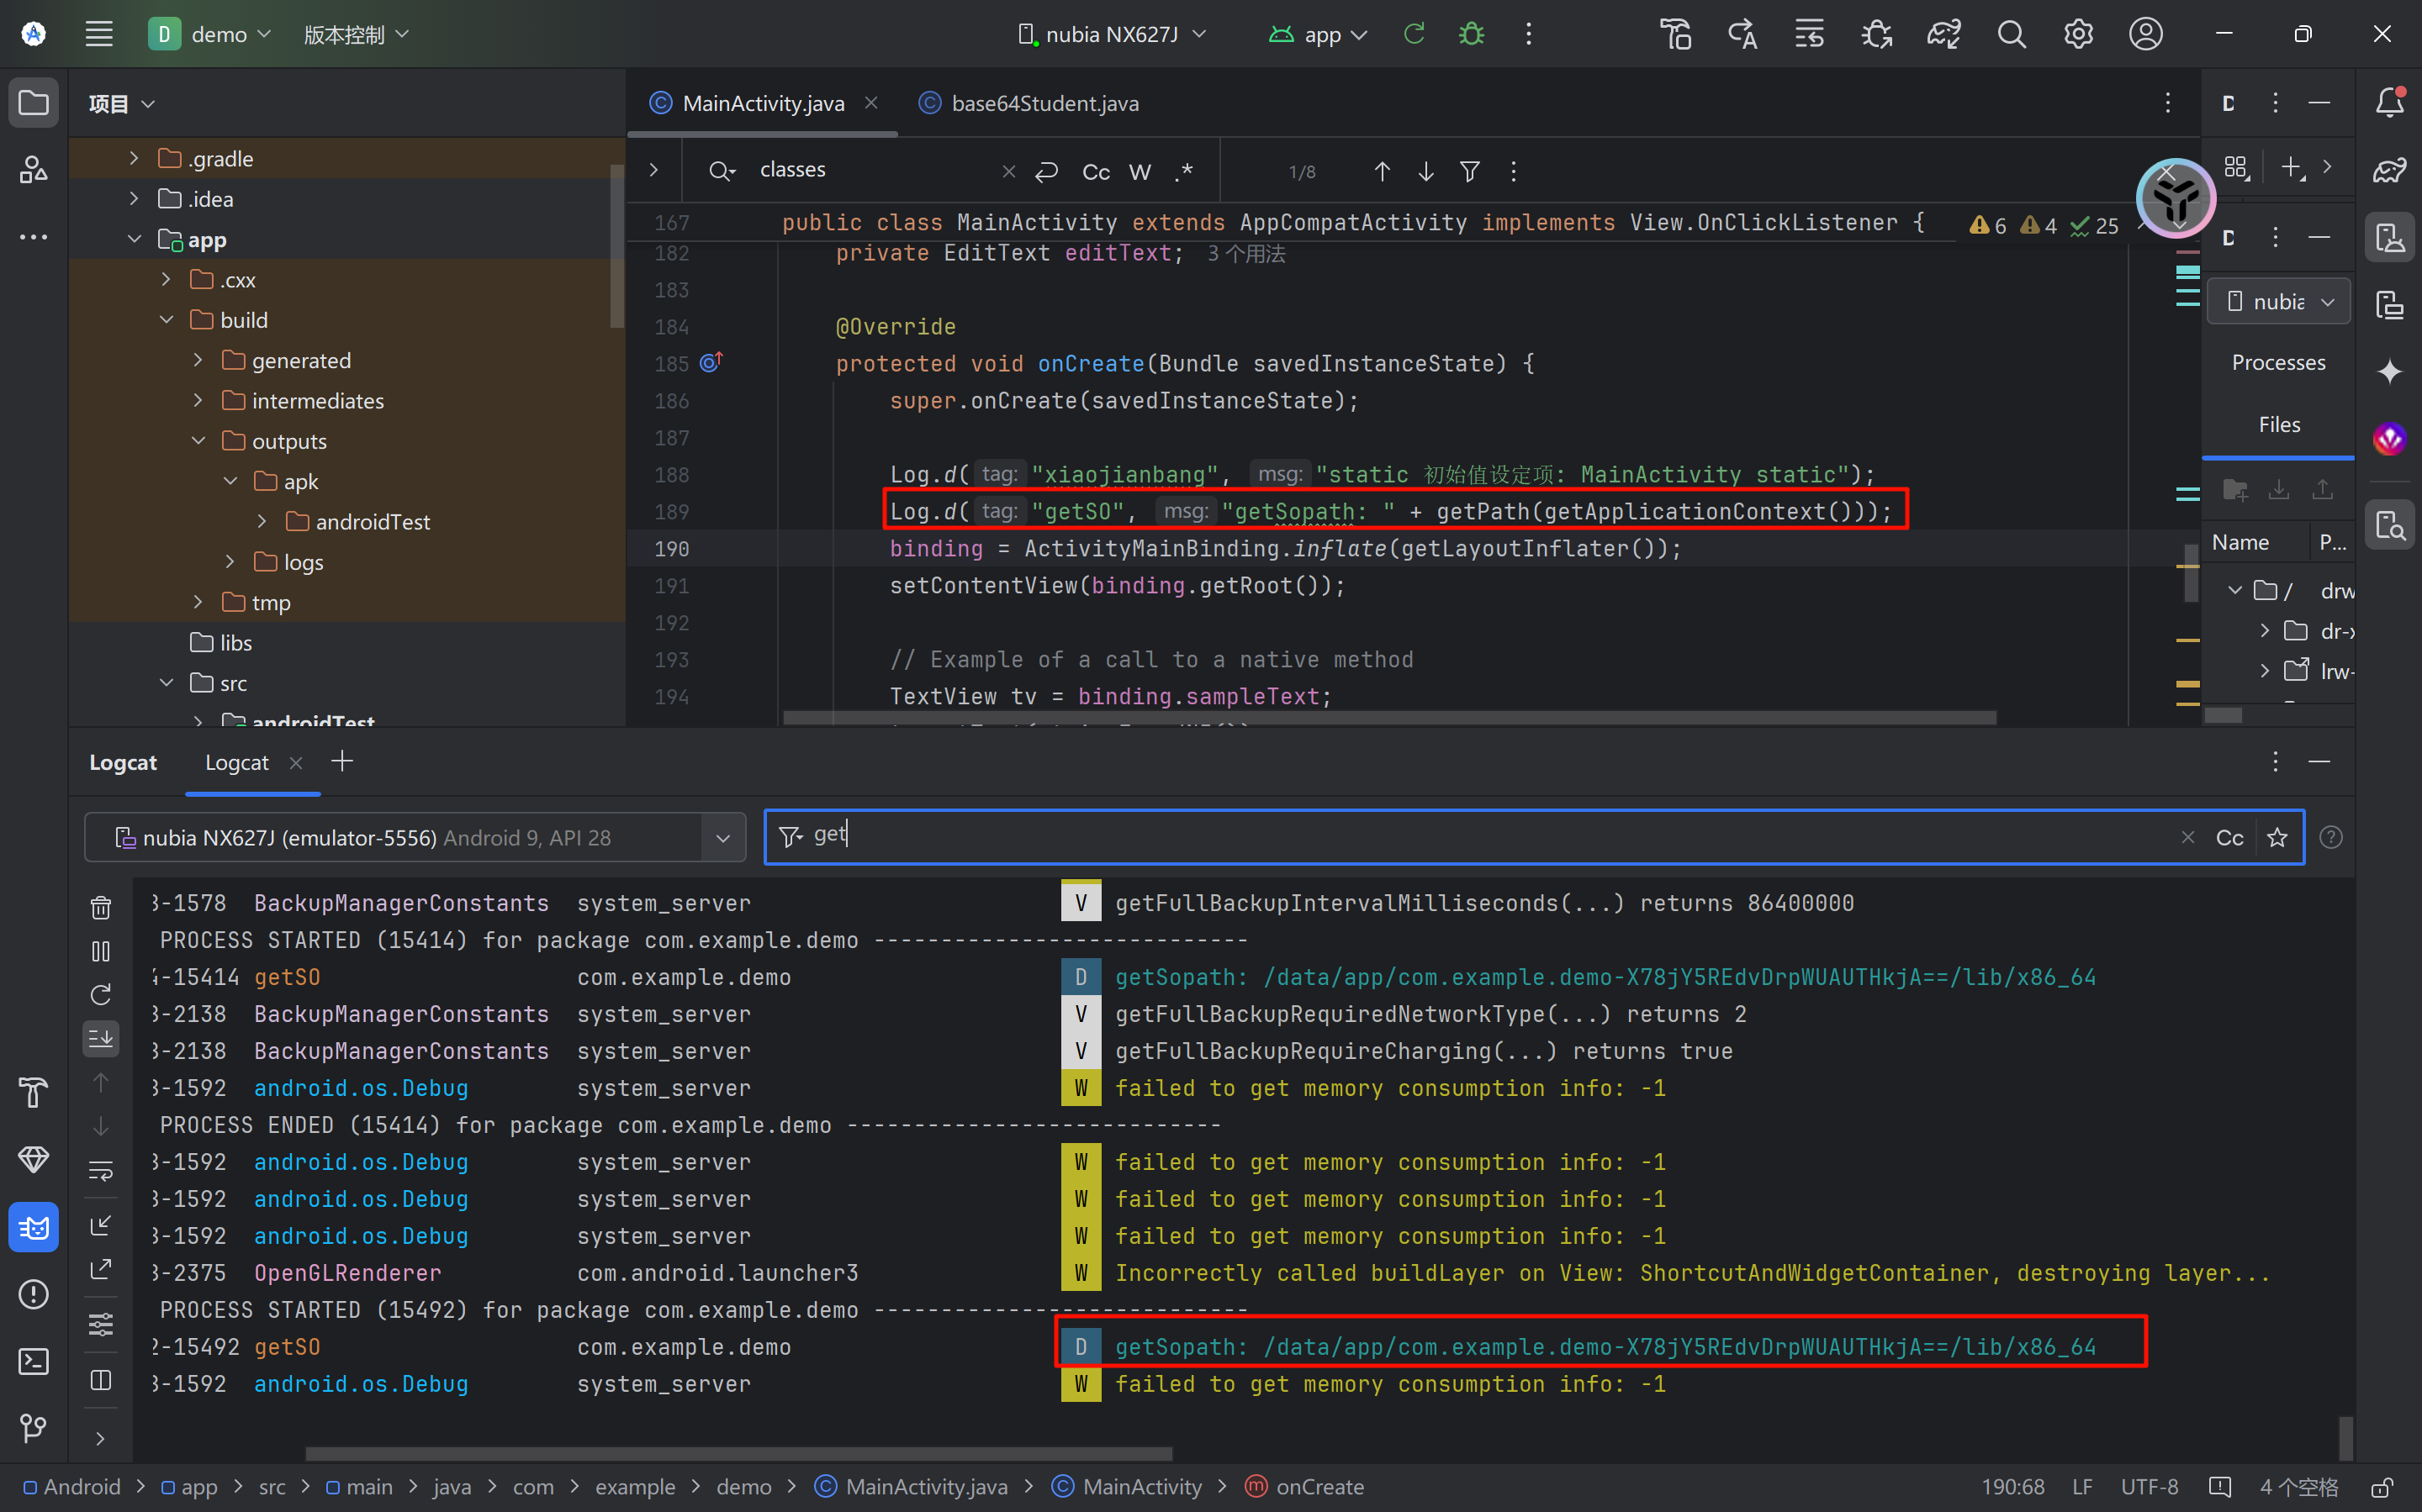Open the logcat device selector dropdown
The image size is (2422, 1512).
722,838
